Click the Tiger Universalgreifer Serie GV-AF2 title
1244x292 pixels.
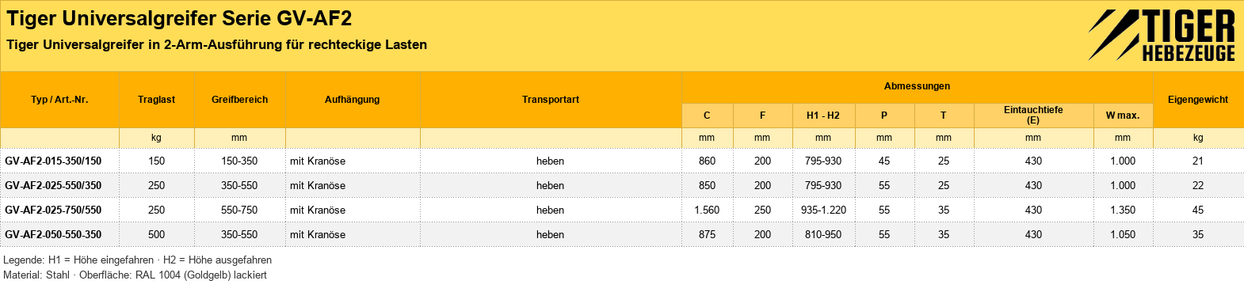click(179, 18)
